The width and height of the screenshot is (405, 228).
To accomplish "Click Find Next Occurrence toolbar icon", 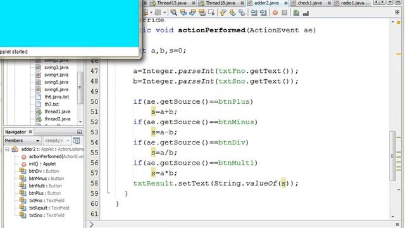I will click(192, 13).
